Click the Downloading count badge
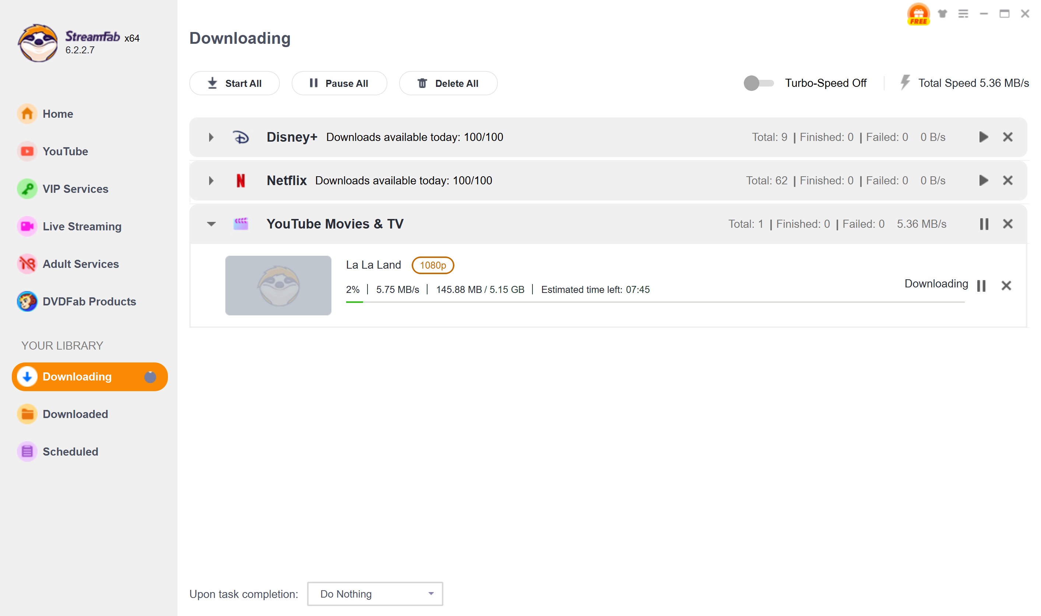The image size is (1041, 616). (x=150, y=376)
